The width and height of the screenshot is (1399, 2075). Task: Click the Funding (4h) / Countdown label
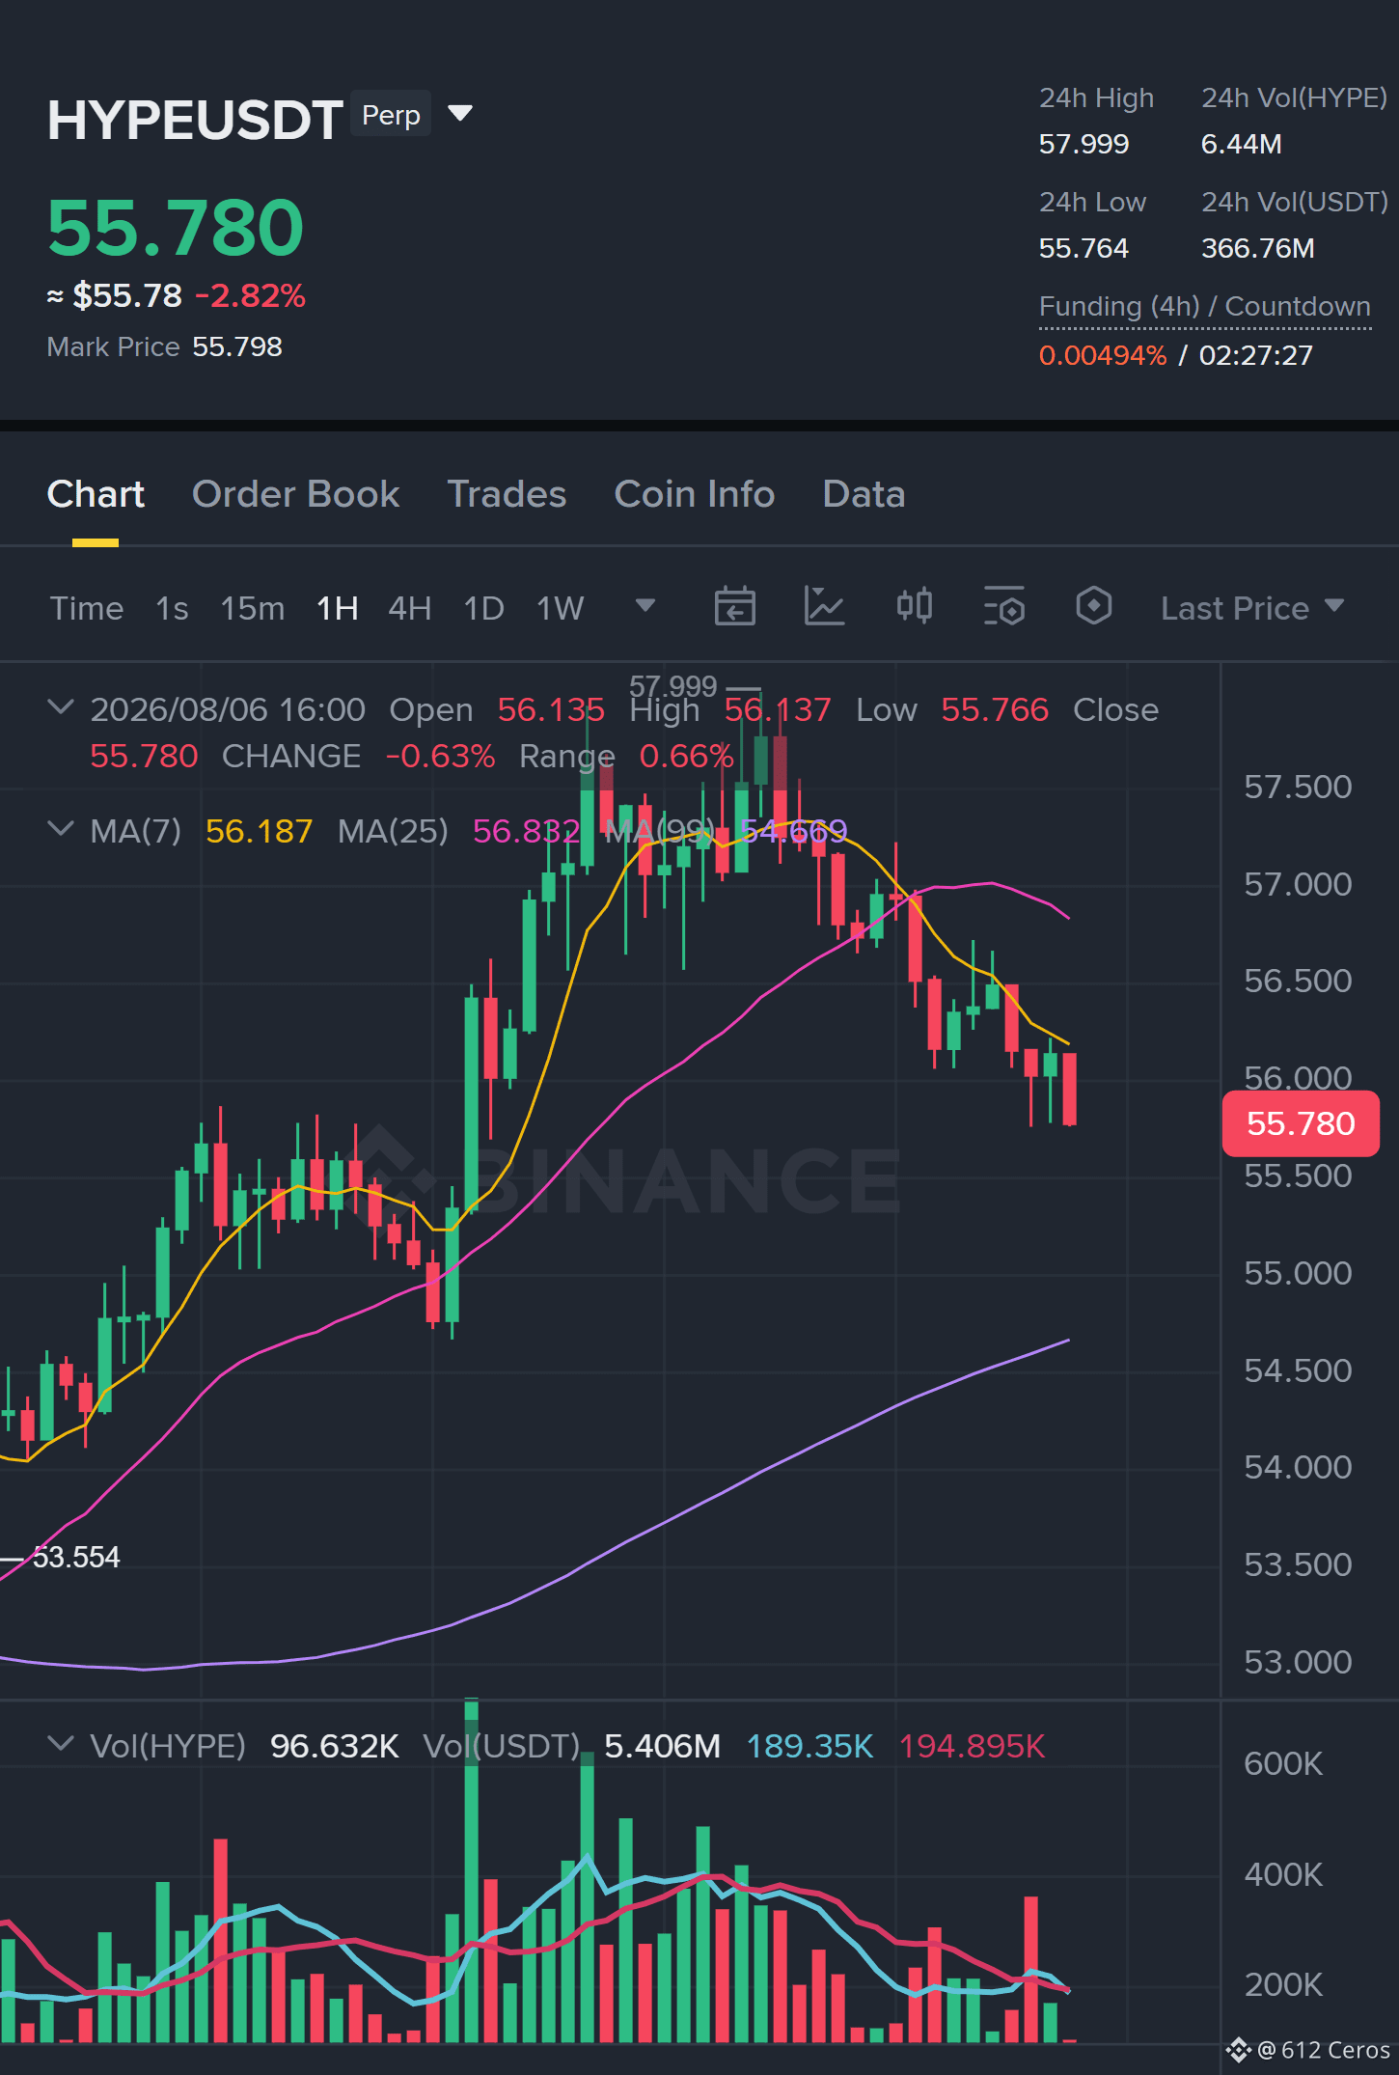tap(1205, 307)
